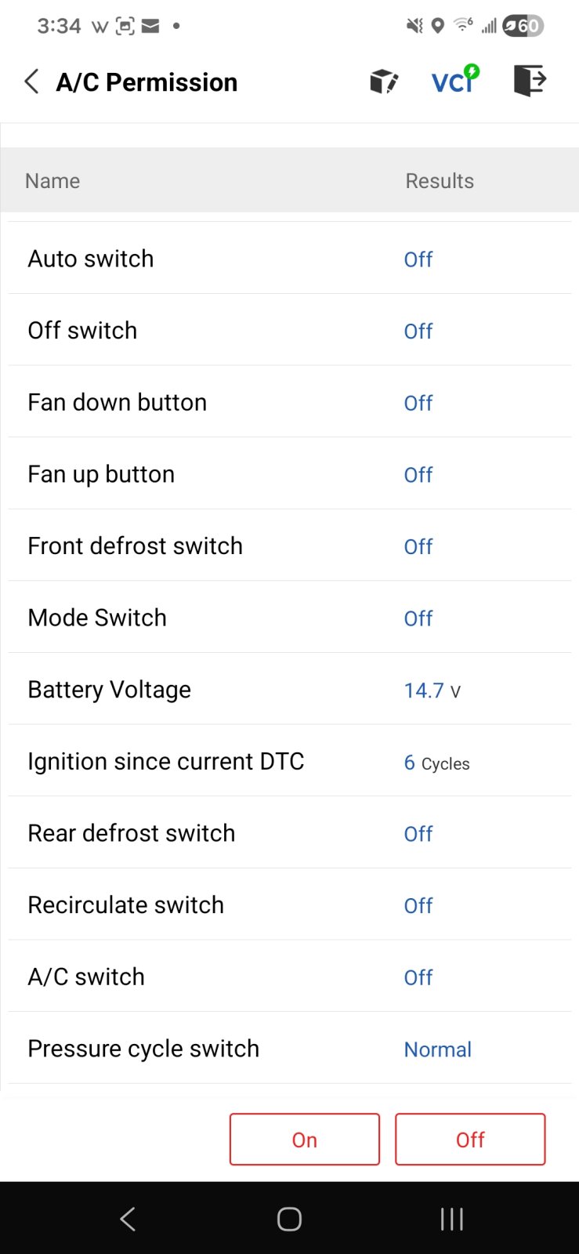Viewport: 579px width, 1254px height.
Task: Tap the Android back navigation icon
Action: pos(128,1219)
